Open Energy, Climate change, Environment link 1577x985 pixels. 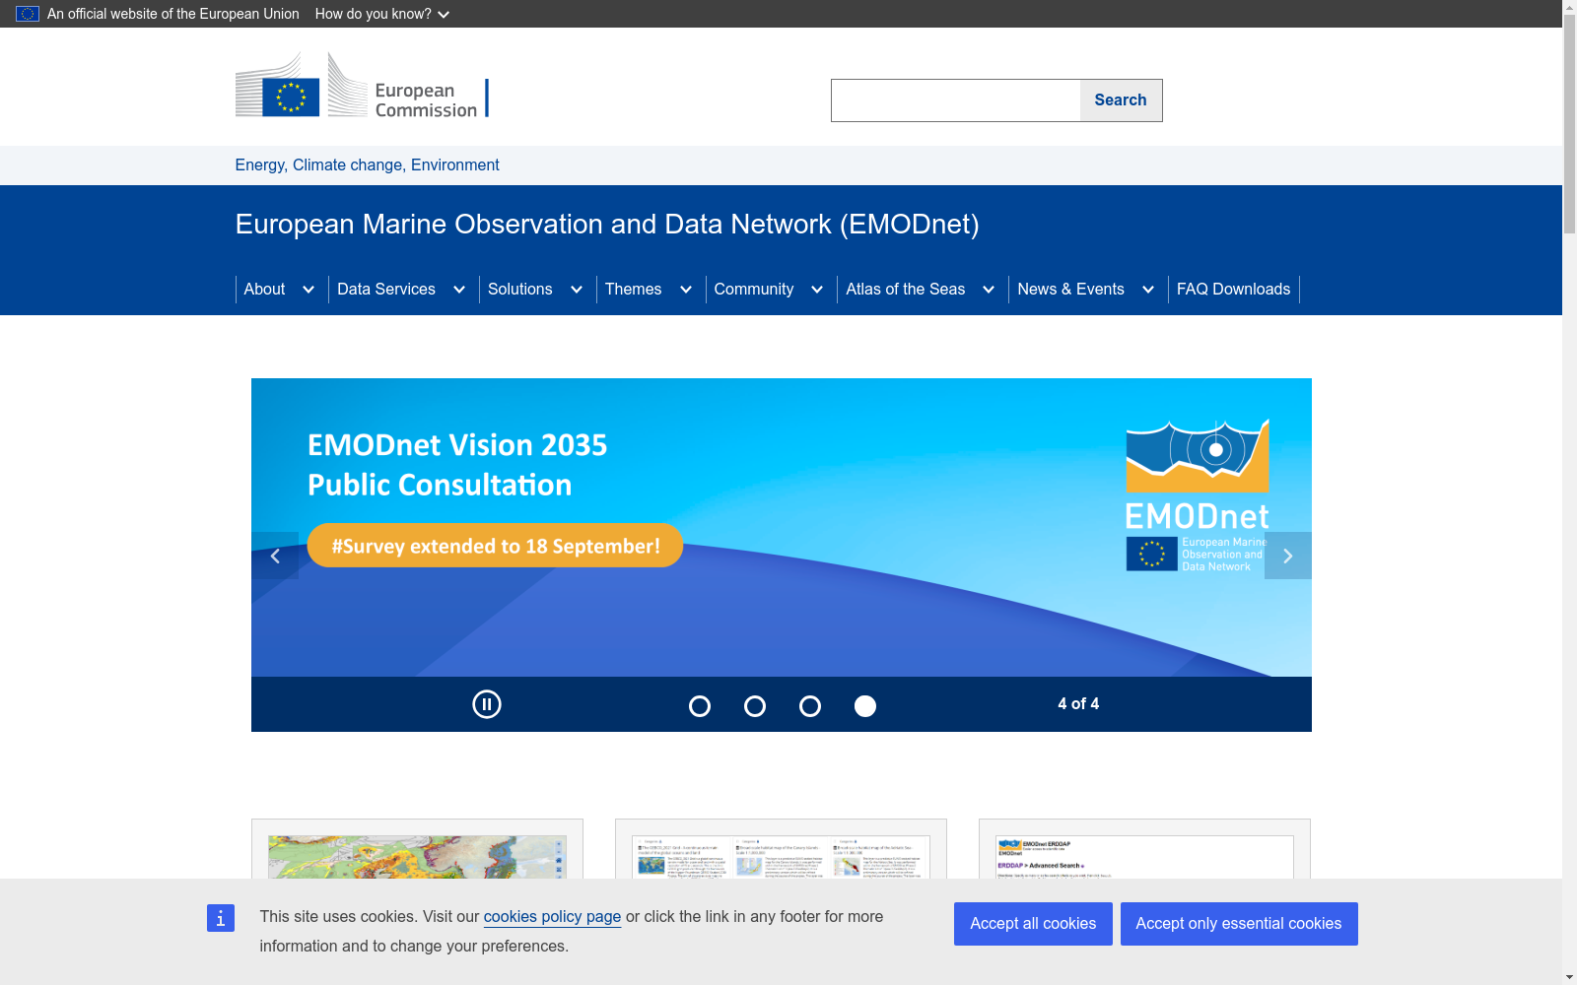[367, 165]
